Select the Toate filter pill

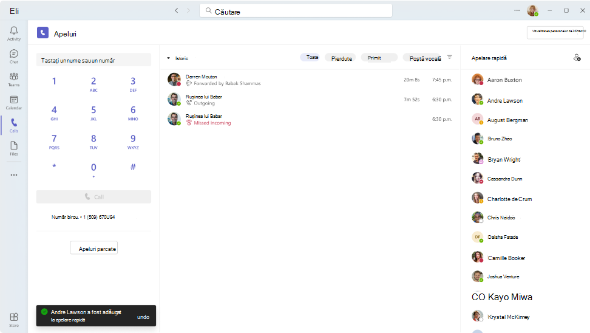[x=312, y=57]
